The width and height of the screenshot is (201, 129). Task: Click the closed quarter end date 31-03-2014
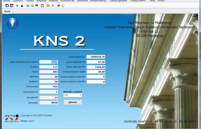coord(188,121)
